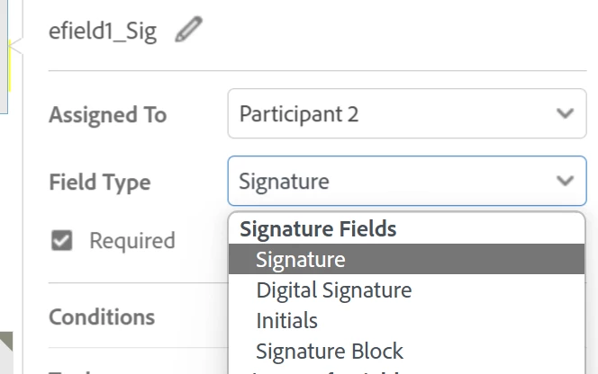
Task: Click the Field Type label
Action: pyautogui.click(x=99, y=183)
